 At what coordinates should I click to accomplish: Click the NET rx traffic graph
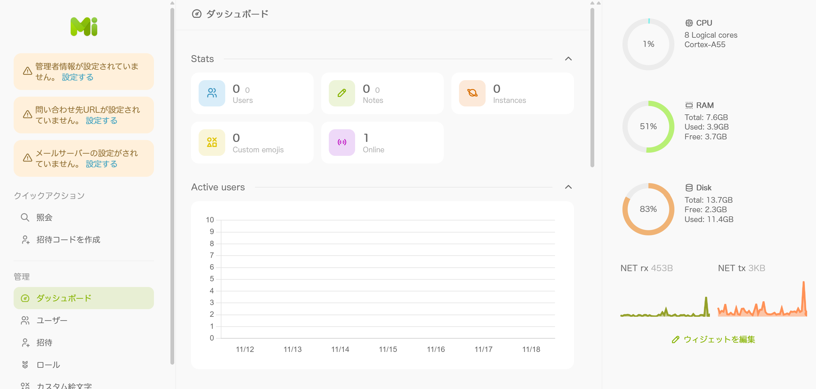[x=665, y=306]
